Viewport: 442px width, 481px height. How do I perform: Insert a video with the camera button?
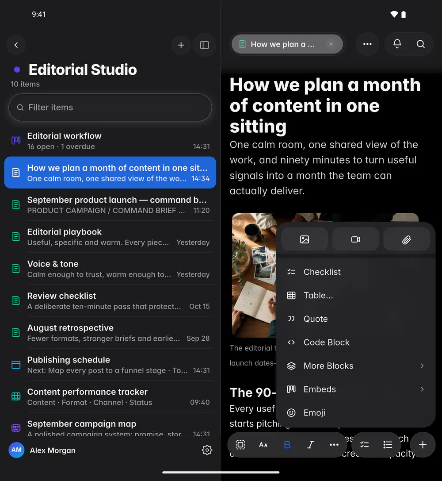[356, 239]
